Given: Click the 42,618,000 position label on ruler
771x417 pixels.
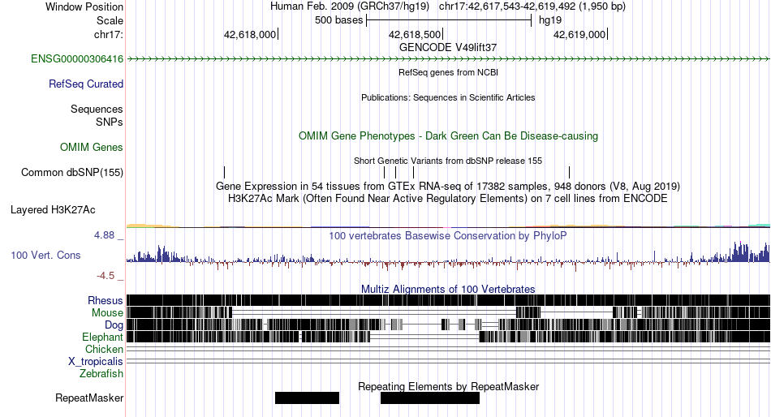Looking at the screenshot, I should 250,34.
